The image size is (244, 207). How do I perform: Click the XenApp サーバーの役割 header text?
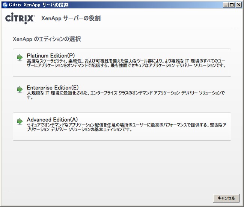point(71,18)
